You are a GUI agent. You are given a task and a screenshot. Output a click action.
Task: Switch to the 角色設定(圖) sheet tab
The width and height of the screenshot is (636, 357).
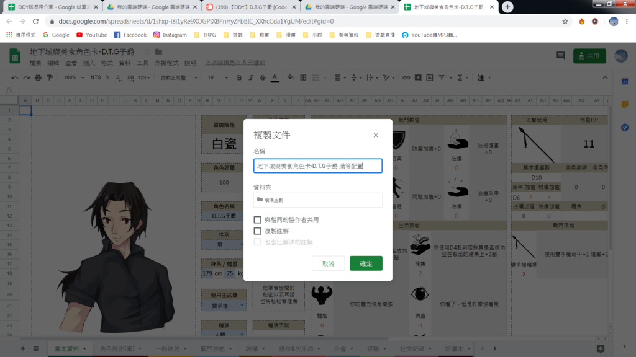117,348
